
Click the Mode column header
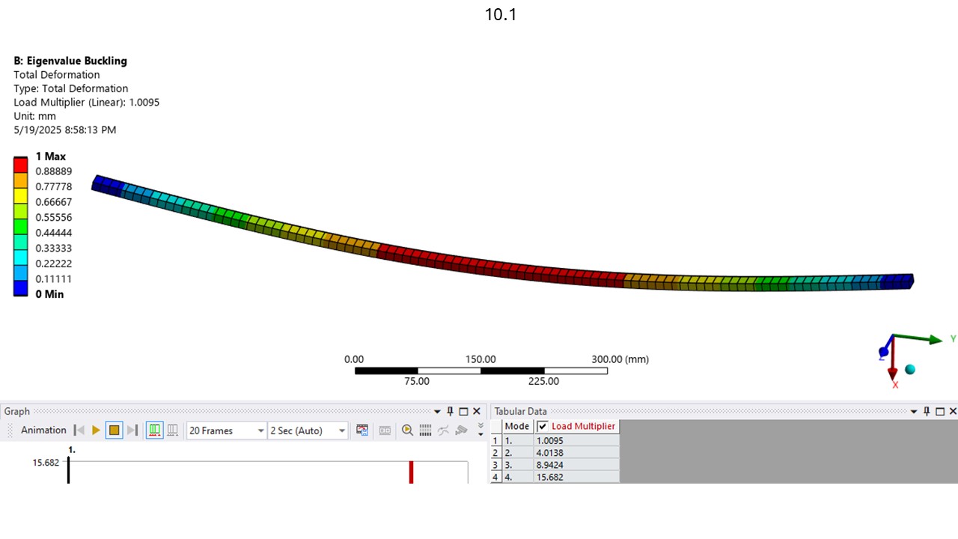click(x=516, y=426)
